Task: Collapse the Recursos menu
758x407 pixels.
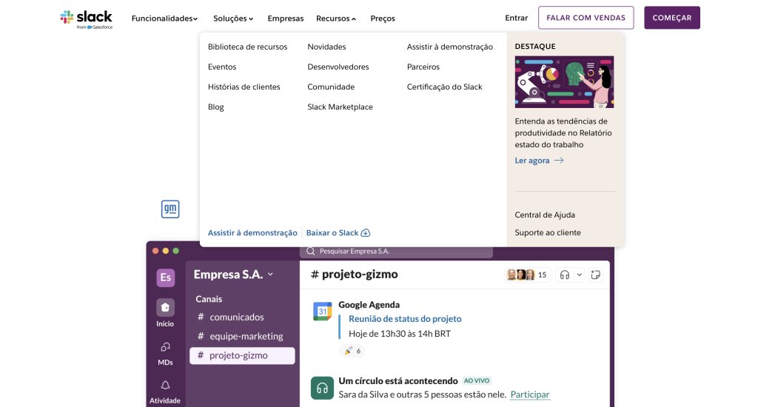Action: (x=336, y=18)
